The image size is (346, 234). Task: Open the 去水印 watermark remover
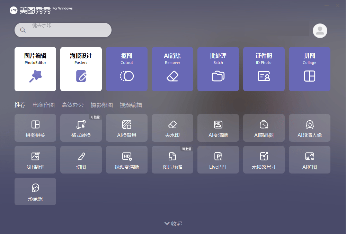click(x=172, y=128)
